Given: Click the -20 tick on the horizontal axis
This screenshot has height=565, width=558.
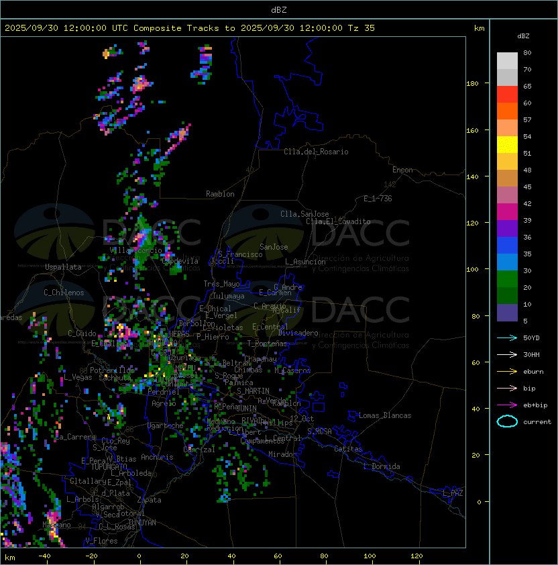Looking at the screenshot, I should pos(91,556).
